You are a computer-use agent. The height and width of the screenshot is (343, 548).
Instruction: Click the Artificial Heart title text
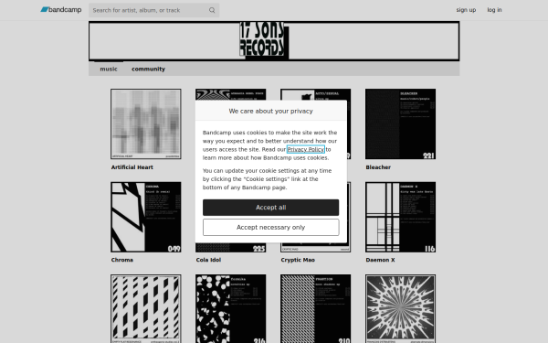coord(132,167)
